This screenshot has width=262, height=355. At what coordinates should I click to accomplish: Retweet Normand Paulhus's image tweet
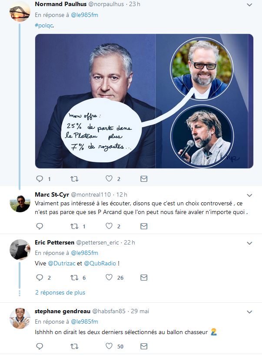coord(74,179)
